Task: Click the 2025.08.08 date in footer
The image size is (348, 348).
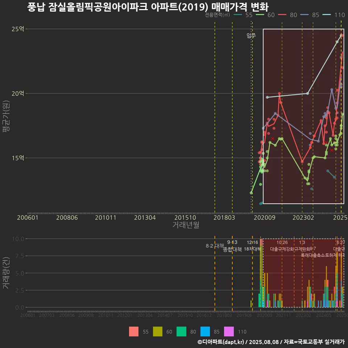Action: [264, 342]
